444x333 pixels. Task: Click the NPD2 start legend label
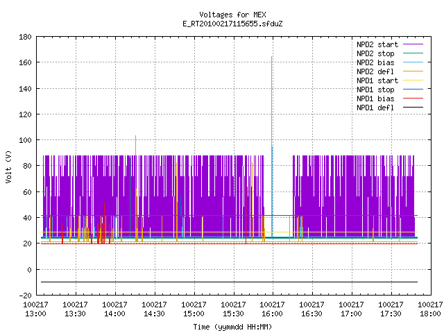tap(377, 44)
